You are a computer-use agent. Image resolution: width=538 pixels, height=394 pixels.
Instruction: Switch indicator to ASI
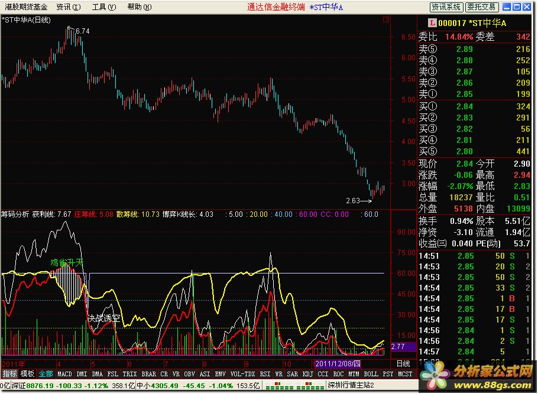pos(205,374)
